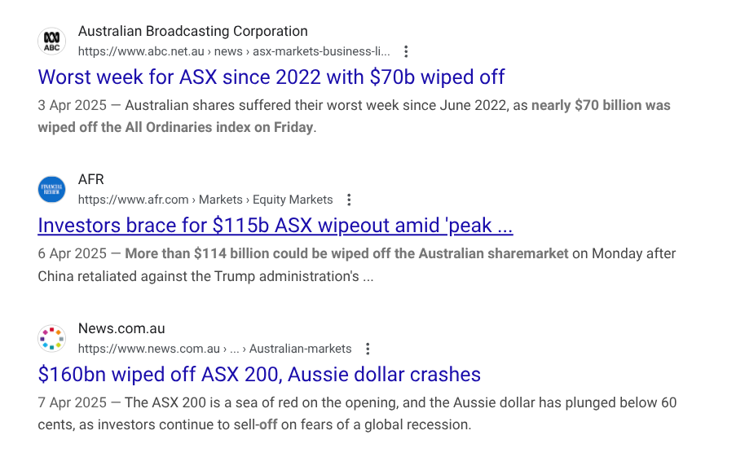Click the ABC logo favicon
The height and width of the screenshot is (457, 736).
click(51, 41)
